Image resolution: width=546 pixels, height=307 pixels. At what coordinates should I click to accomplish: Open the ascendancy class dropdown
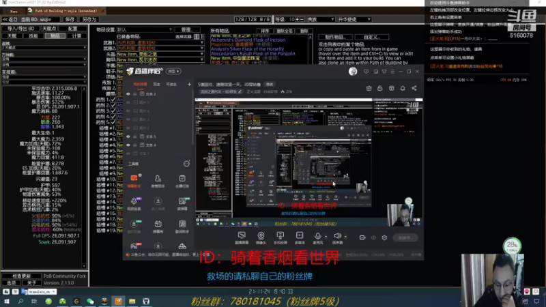(x=354, y=20)
